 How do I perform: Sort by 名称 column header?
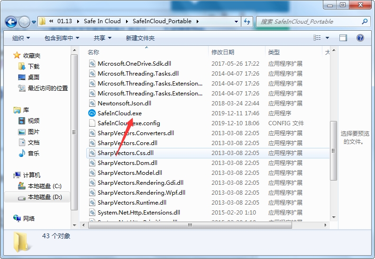pos(93,52)
